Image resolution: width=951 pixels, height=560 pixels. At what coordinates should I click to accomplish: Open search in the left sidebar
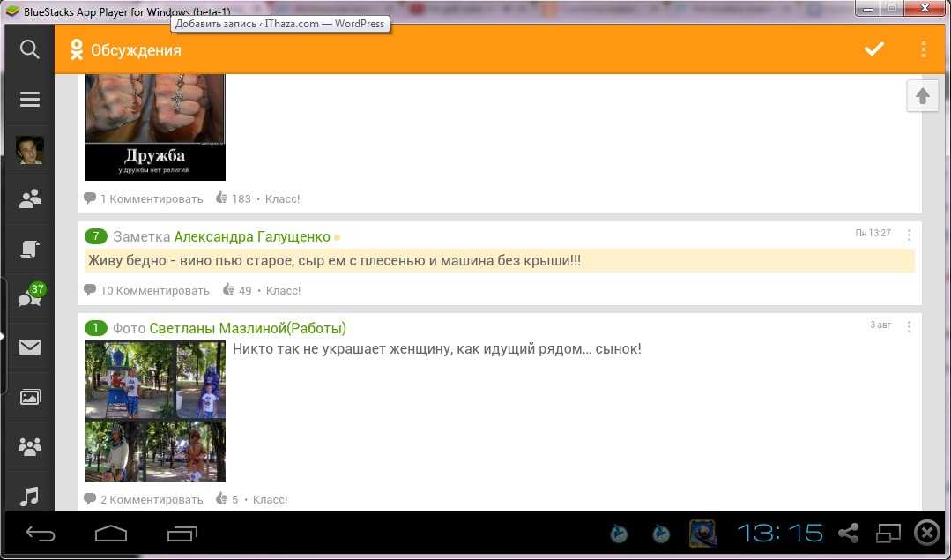[30, 49]
